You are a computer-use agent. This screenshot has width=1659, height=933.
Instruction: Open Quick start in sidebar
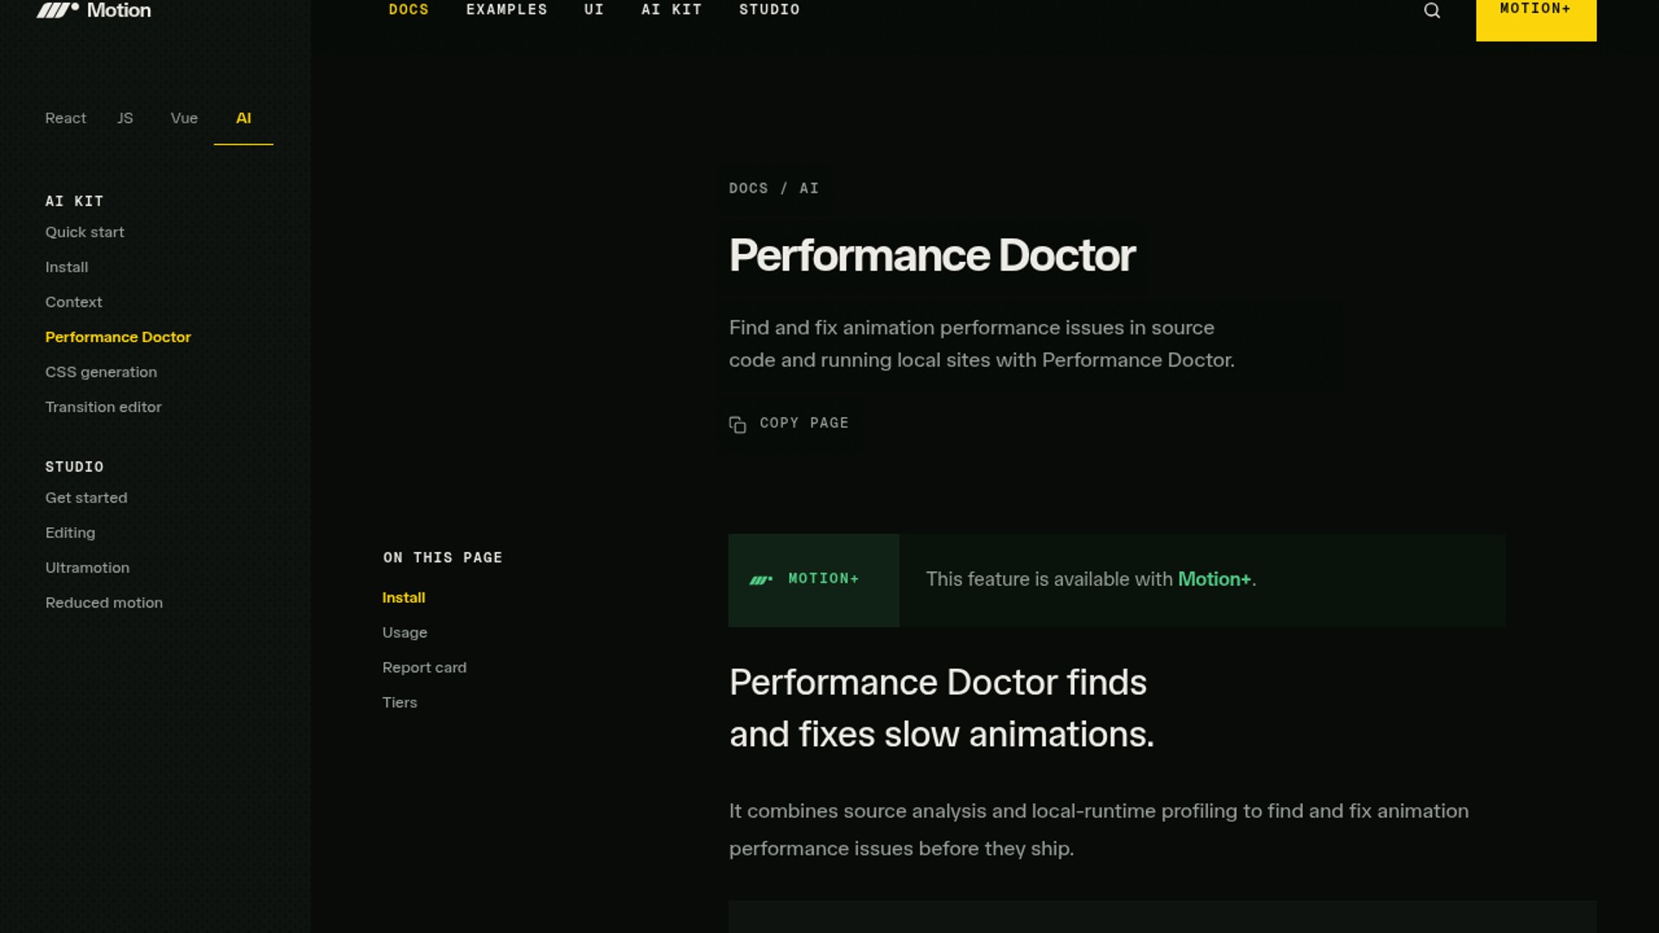pos(85,232)
